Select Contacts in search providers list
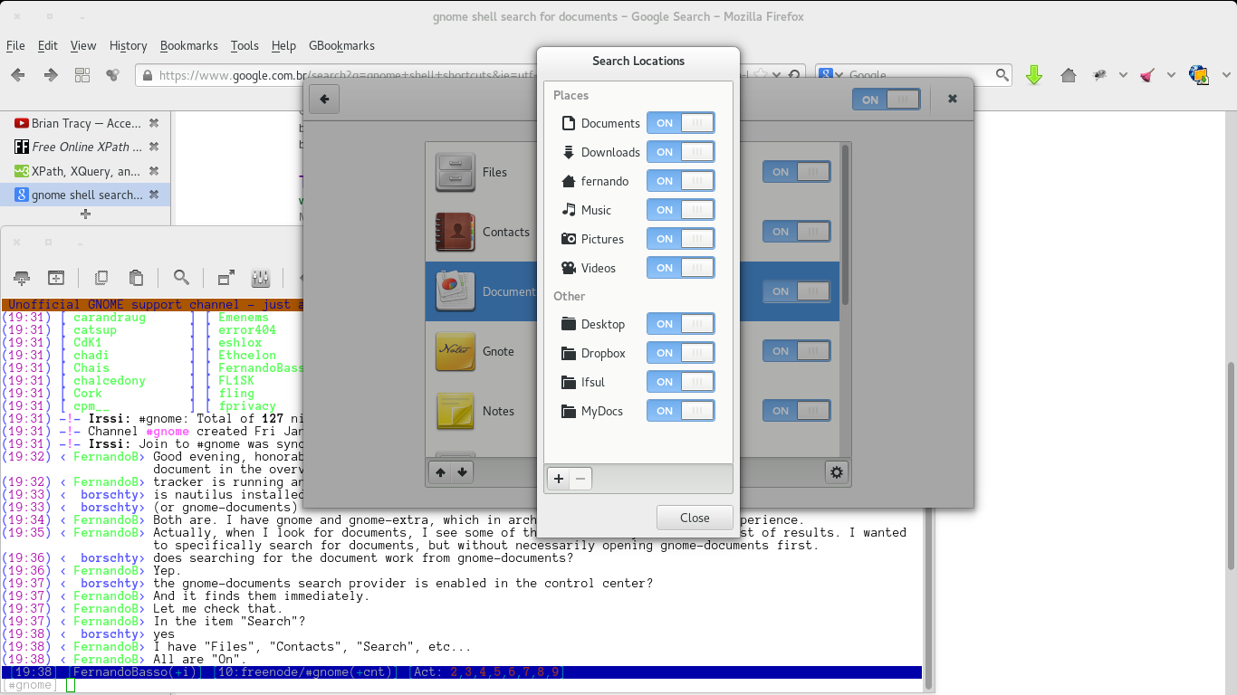The height and width of the screenshot is (695, 1237). point(632,232)
